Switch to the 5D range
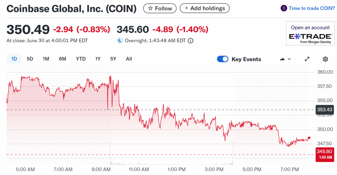This screenshot has height=175, width=337. (30, 59)
